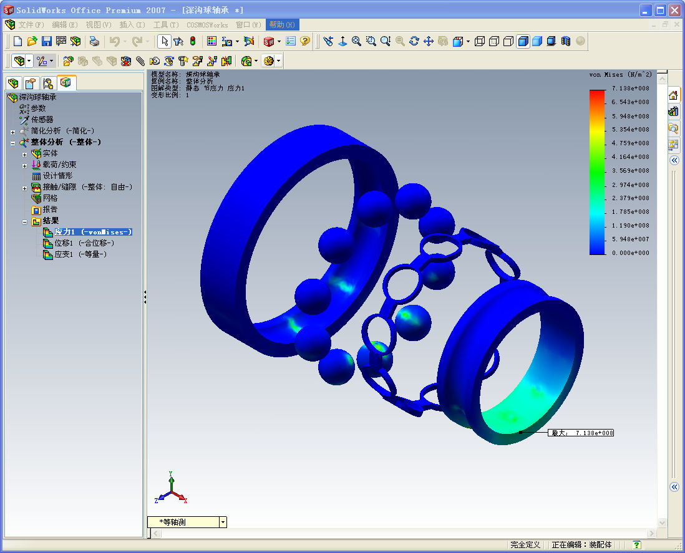Click the Select arrow cursor tool
The width and height of the screenshot is (685, 553).
pyautogui.click(x=164, y=42)
